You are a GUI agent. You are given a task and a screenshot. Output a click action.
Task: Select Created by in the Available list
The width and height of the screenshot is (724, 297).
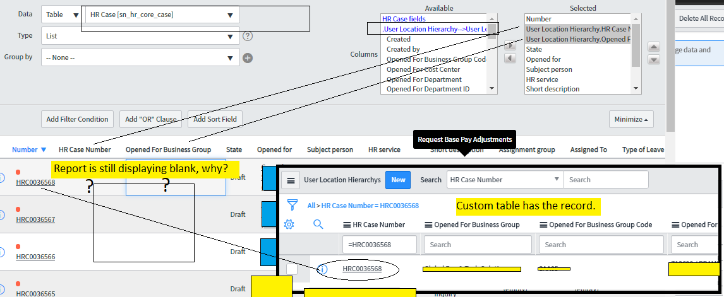click(x=403, y=49)
